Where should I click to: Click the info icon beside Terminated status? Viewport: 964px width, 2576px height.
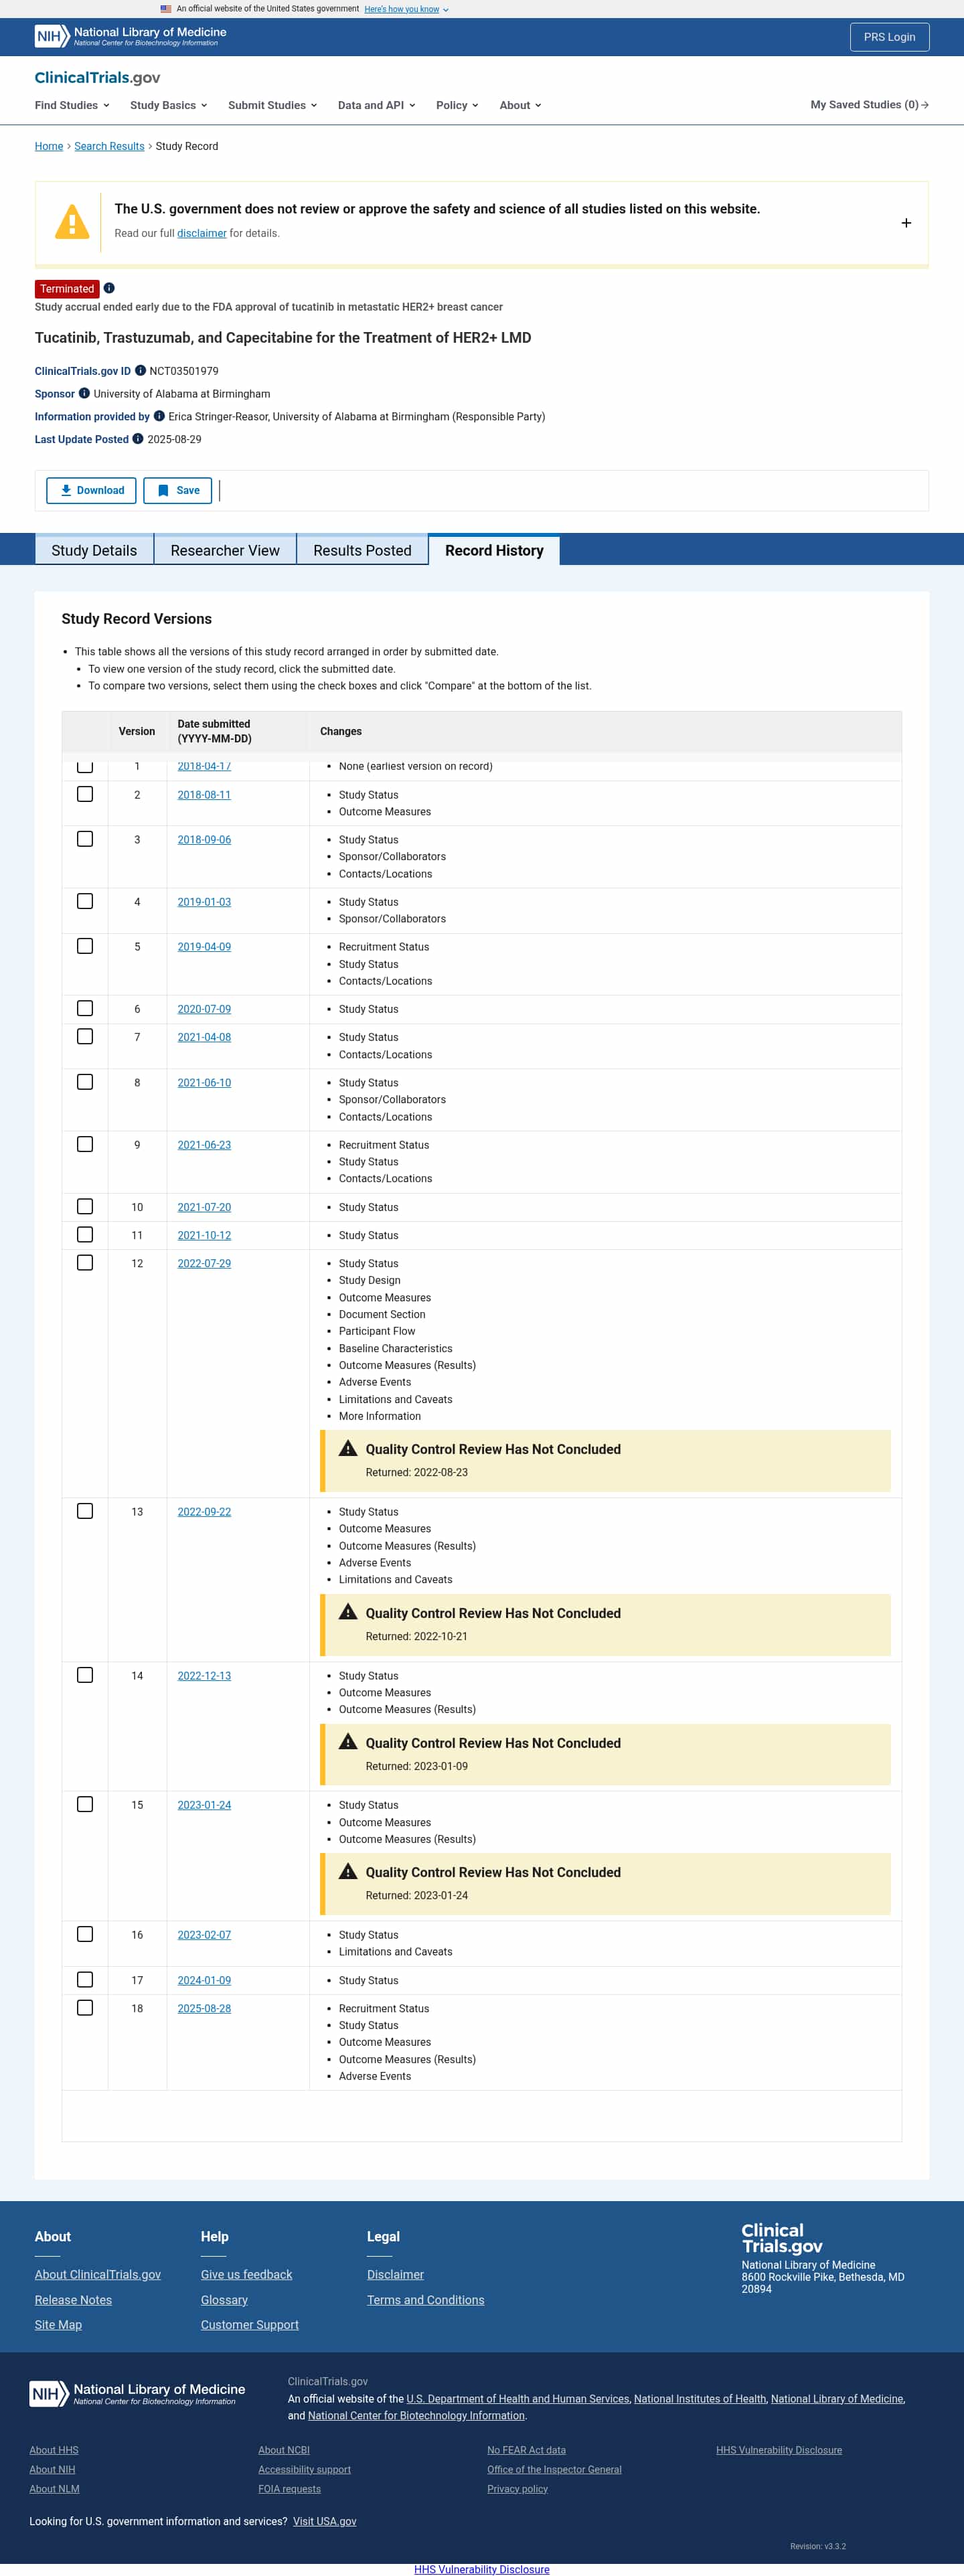[x=109, y=288]
